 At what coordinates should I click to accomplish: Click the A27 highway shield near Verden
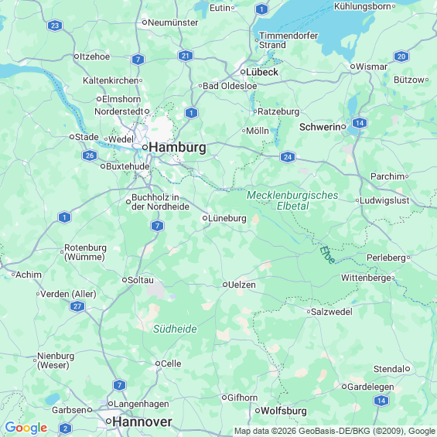tap(77, 306)
